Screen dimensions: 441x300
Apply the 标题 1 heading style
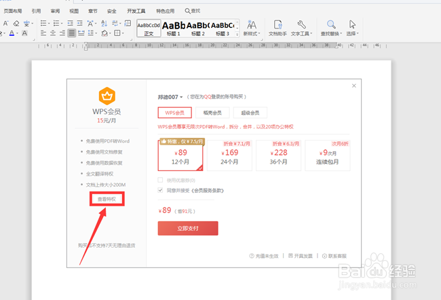point(174,28)
